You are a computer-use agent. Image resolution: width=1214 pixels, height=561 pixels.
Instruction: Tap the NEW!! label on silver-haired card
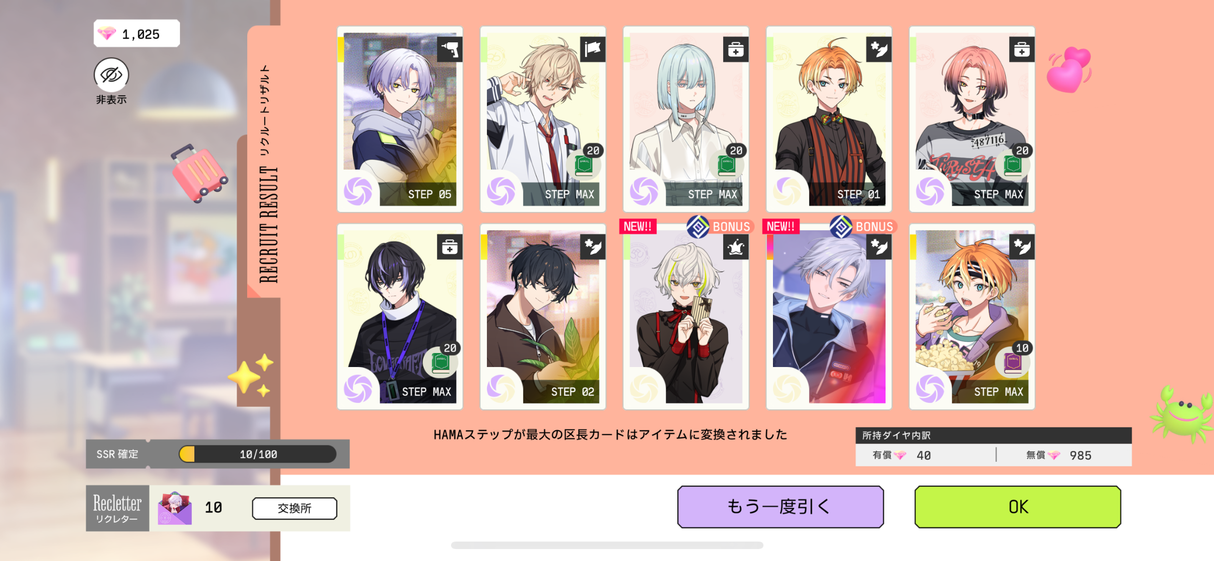[780, 226]
